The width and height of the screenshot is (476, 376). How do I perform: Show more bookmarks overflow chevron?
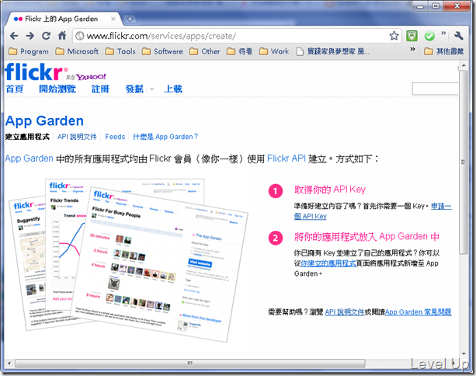[x=412, y=49]
